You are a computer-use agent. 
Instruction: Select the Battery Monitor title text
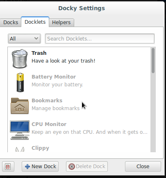click(54, 77)
